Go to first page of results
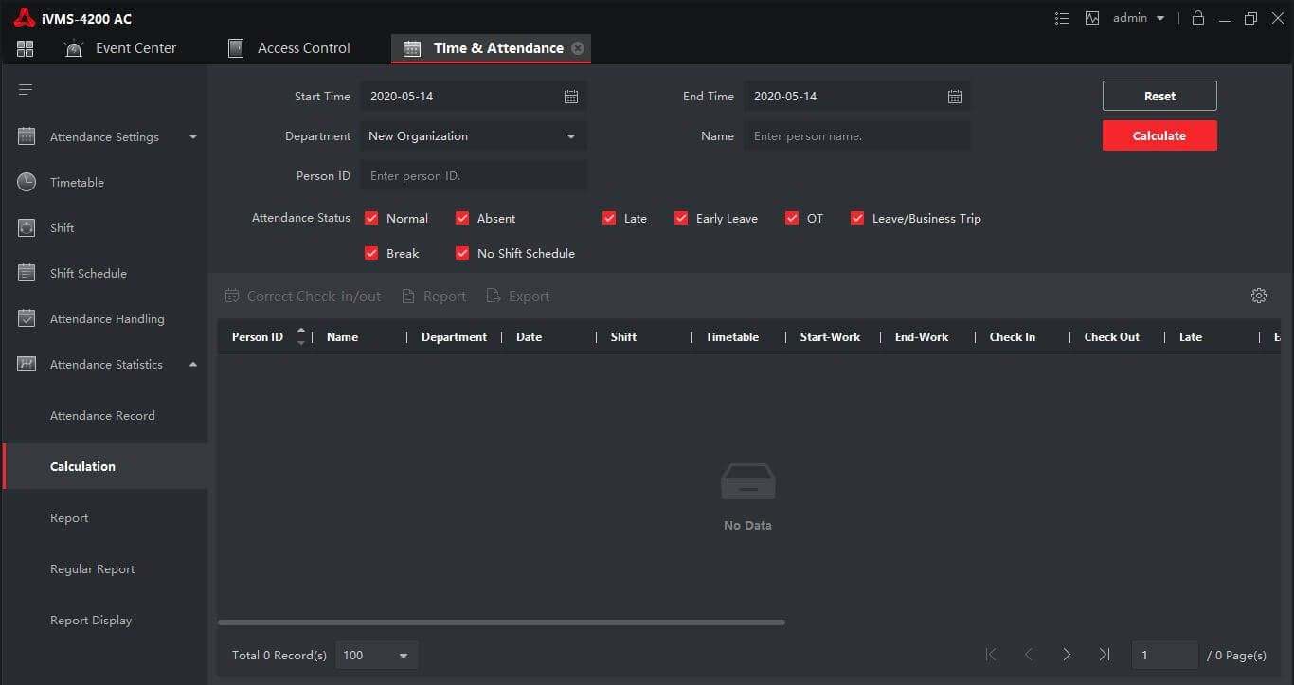This screenshot has height=685, width=1294. [991, 655]
